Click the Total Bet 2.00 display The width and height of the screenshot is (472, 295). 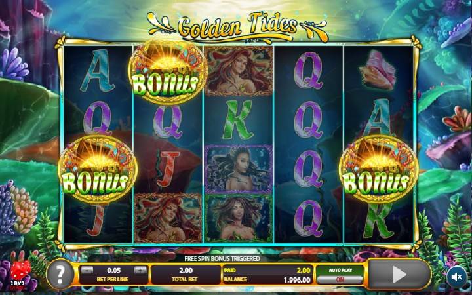[x=186, y=275]
